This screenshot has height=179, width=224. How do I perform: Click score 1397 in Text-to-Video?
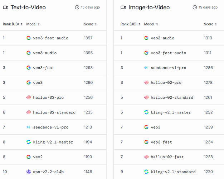coord(88,38)
